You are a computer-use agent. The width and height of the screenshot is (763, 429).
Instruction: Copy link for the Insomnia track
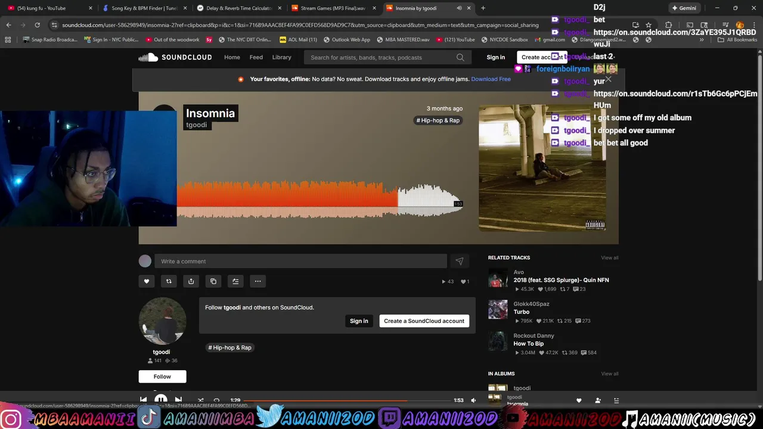tap(213, 281)
